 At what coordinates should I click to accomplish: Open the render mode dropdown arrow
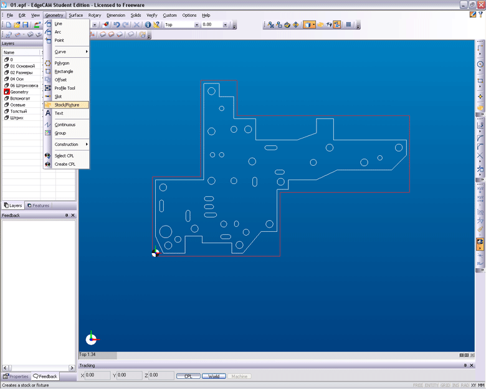tap(313, 25)
